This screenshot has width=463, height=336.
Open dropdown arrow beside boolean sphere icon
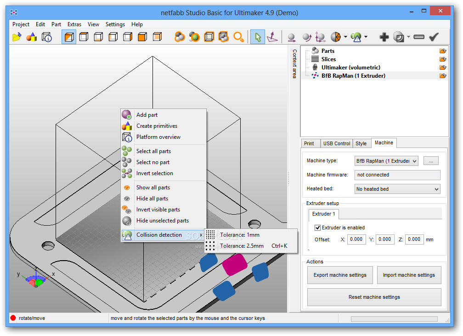tap(408, 37)
